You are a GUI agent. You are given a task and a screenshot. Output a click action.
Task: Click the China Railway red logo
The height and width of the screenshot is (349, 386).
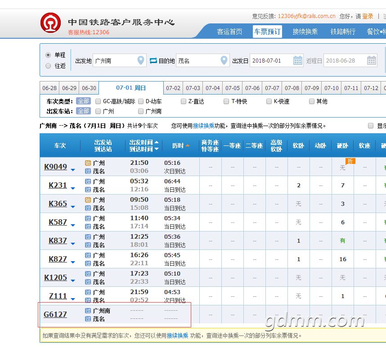(x=51, y=23)
